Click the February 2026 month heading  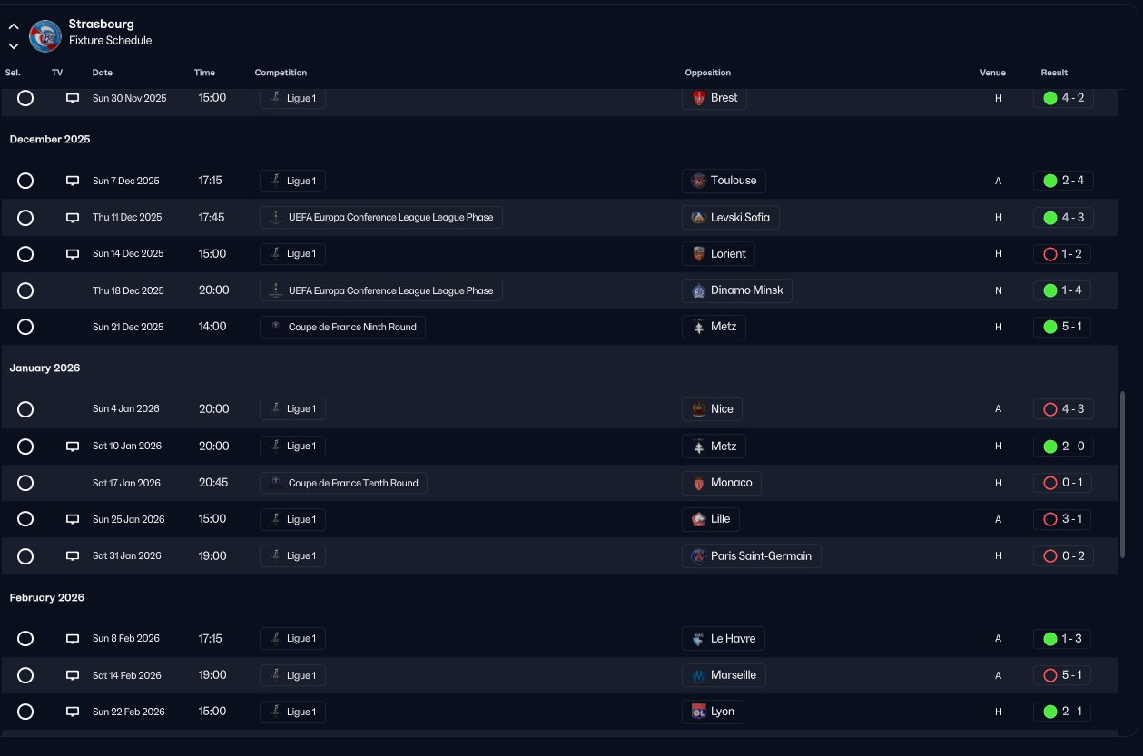(x=47, y=598)
